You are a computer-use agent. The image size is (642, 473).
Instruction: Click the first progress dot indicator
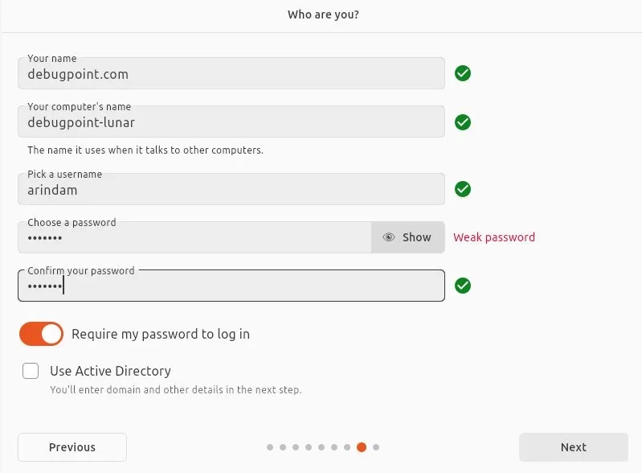point(270,447)
